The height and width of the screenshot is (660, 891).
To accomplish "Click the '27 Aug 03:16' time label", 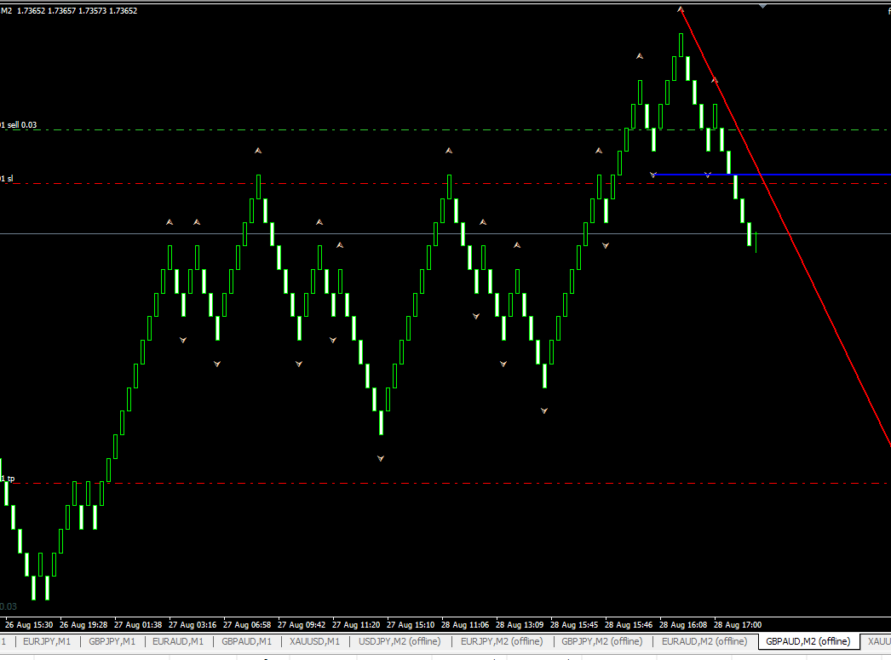I will pos(193,625).
